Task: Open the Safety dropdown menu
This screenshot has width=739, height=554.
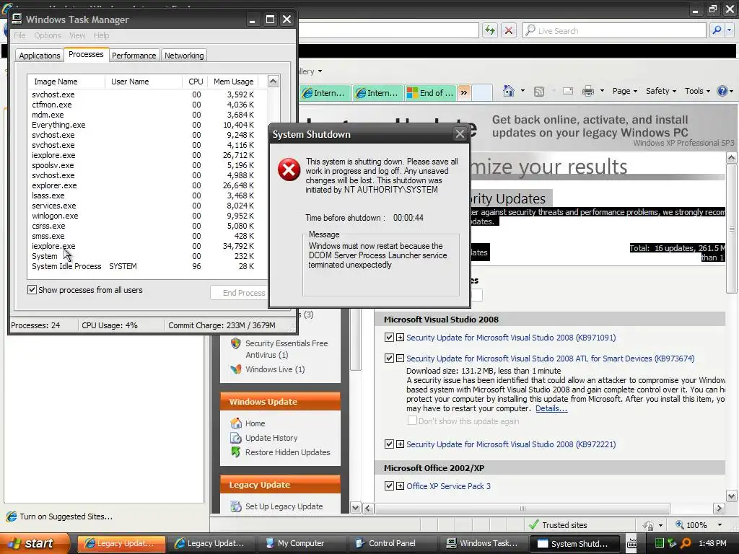Action: click(661, 91)
